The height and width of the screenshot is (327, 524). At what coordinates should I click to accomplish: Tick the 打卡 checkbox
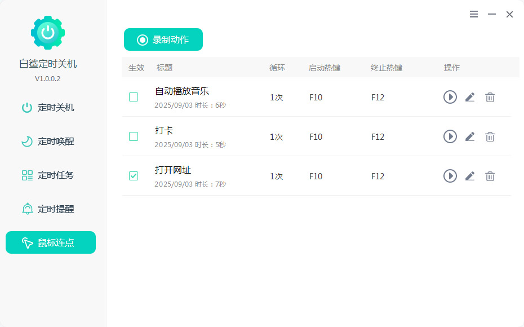click(x=134, y=136)
